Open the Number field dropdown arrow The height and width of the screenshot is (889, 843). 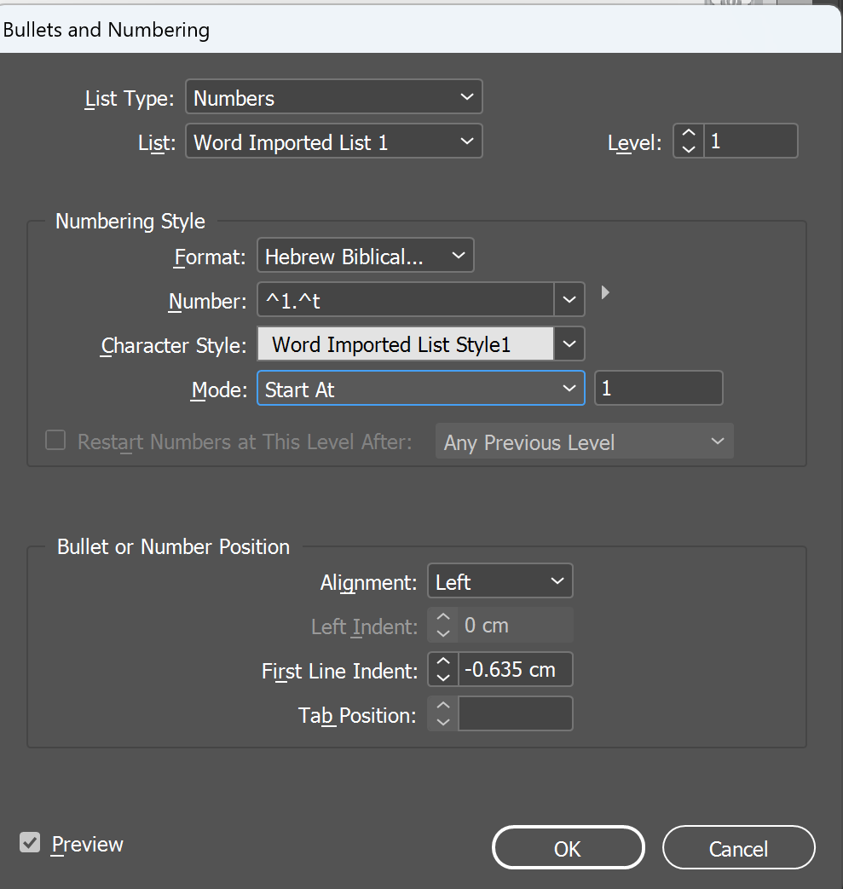click(x=569, y=300)
